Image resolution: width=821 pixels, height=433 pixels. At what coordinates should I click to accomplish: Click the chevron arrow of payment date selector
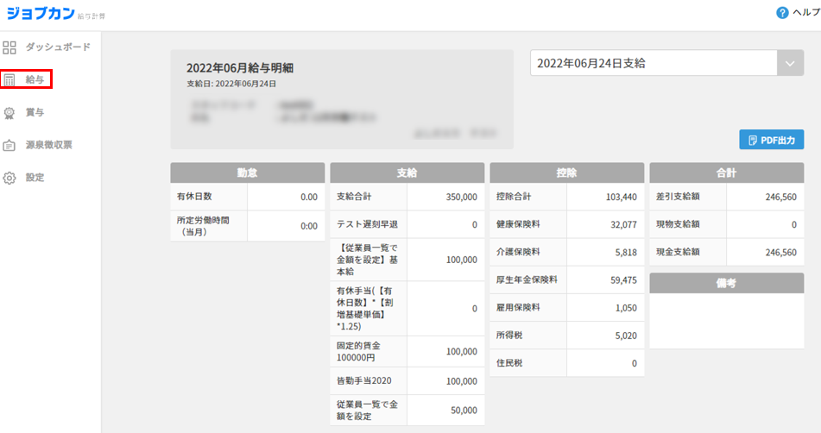[790, 64]
